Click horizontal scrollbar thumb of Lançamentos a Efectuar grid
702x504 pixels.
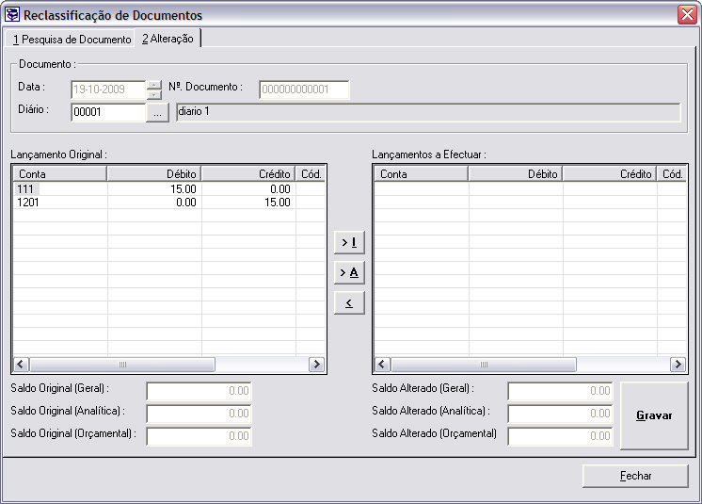pos(484,365)
